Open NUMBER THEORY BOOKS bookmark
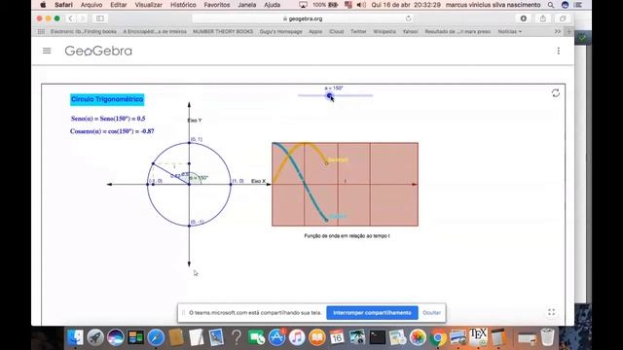This screenshot has height=350, width=623. (223, 31)
